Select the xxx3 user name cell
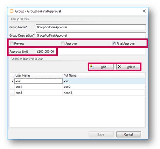The image size is (160, 149). 38,93
